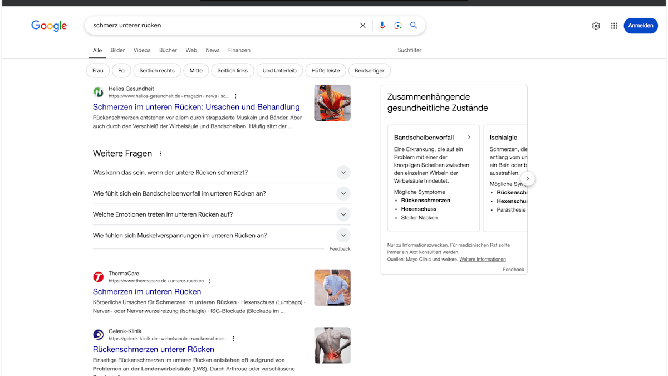Open Google Lens image search
Screen dimensions: 668x376
(x=397, y=25)
